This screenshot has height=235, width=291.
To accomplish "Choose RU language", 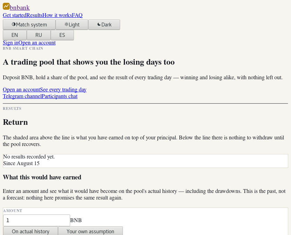I will [39, 35].
